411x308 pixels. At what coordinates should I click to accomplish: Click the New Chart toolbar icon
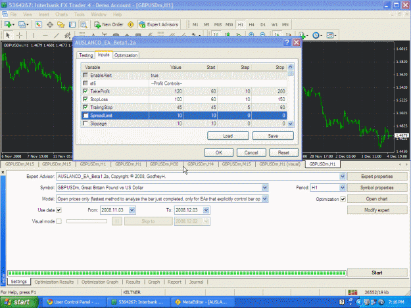pos(7,24)
